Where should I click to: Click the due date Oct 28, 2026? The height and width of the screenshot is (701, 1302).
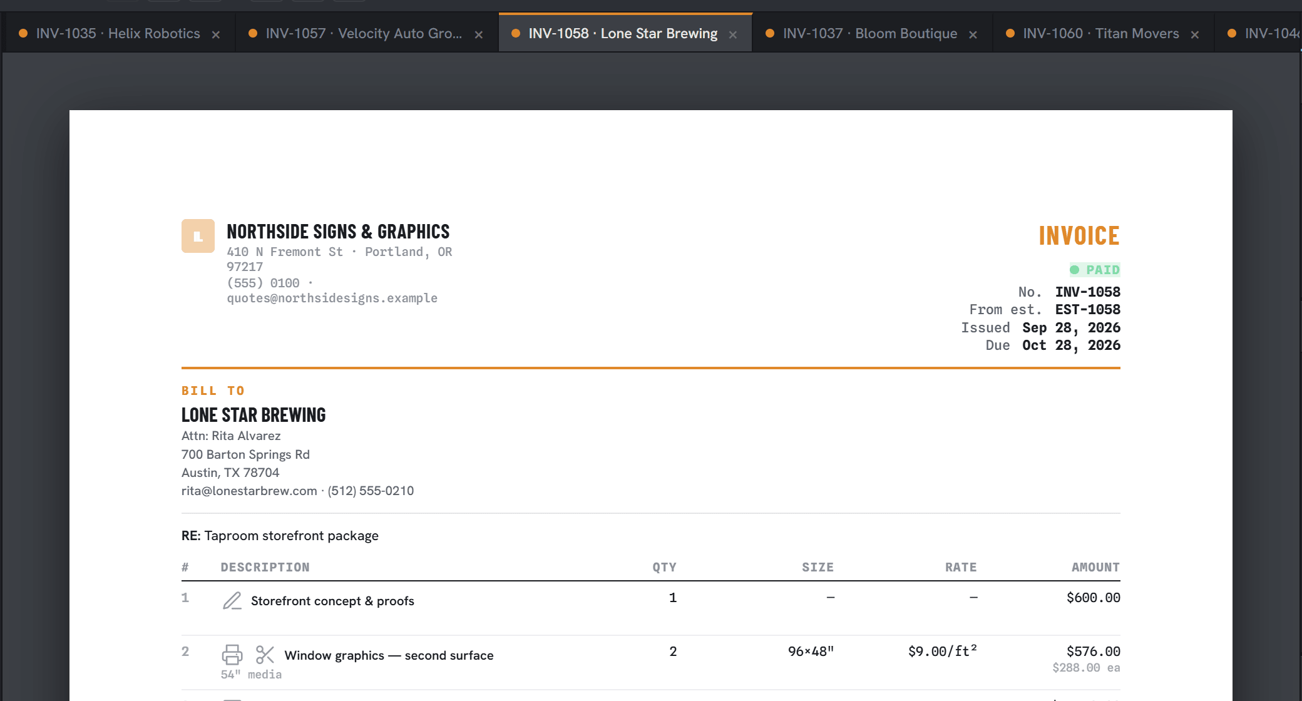click(x=1071, y=345)
